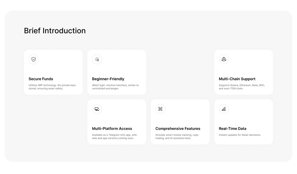Click the Telegram mini-app description text

click(114, 136)
